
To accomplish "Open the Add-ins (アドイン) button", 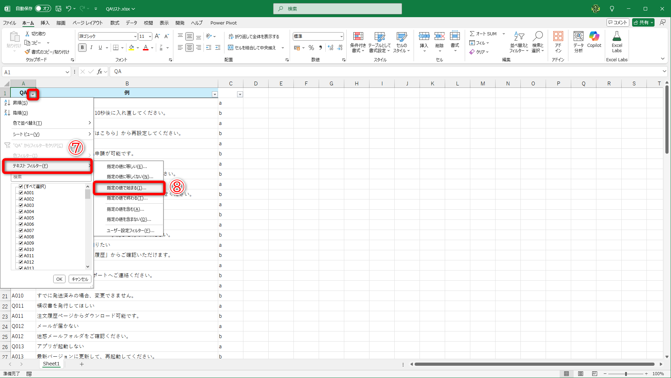I will (558, 42).
